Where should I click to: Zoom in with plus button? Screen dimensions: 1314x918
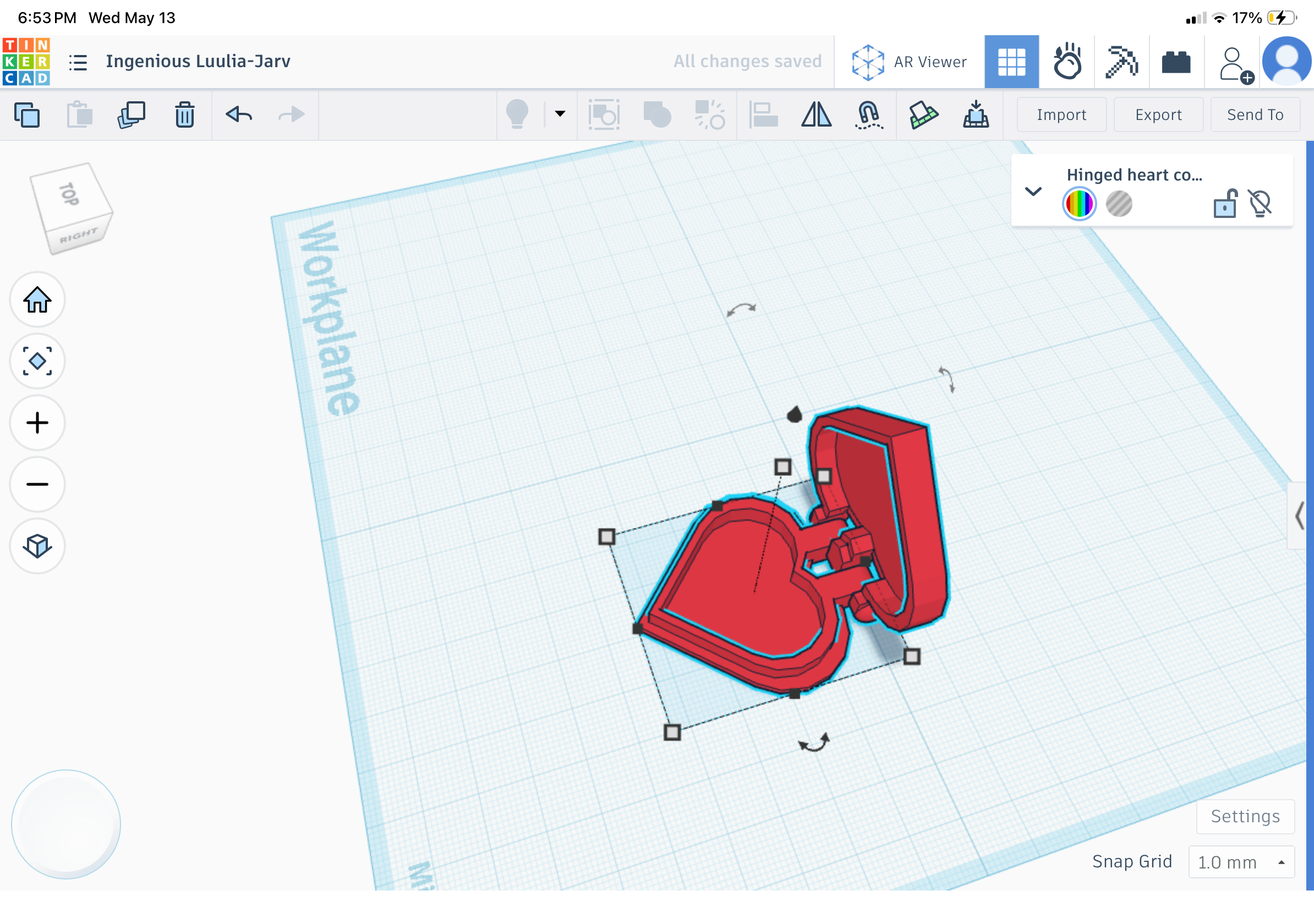pyautogui.click(x=37, y=423)
